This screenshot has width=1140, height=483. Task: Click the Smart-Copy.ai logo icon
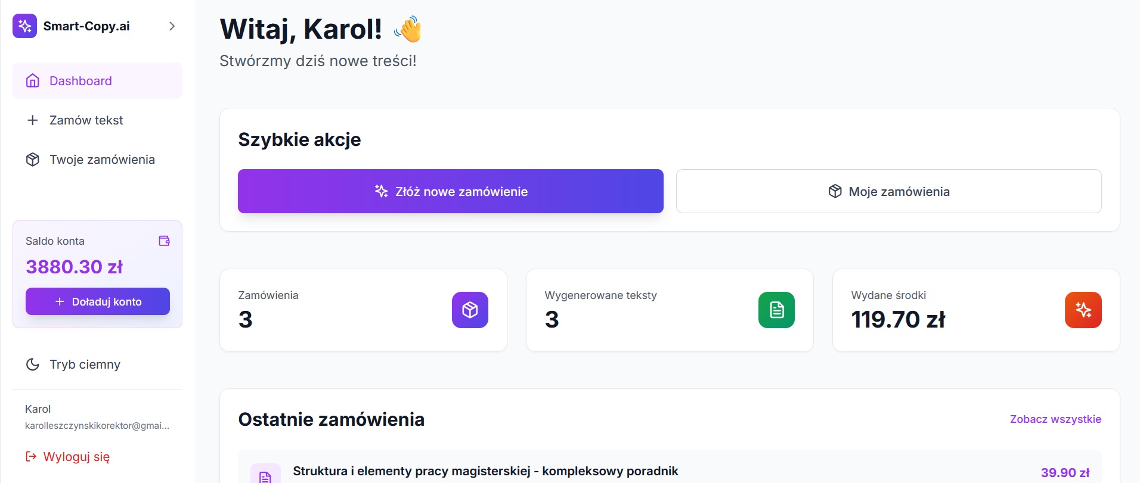24,26
